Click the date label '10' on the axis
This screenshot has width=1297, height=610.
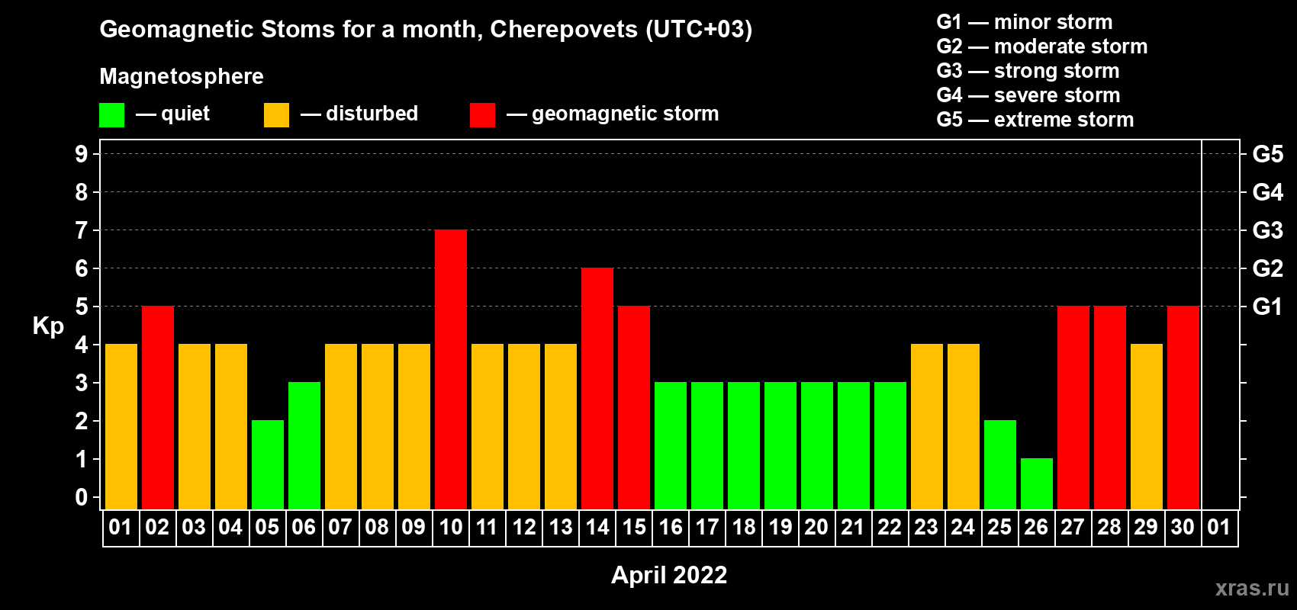(451, 527)
